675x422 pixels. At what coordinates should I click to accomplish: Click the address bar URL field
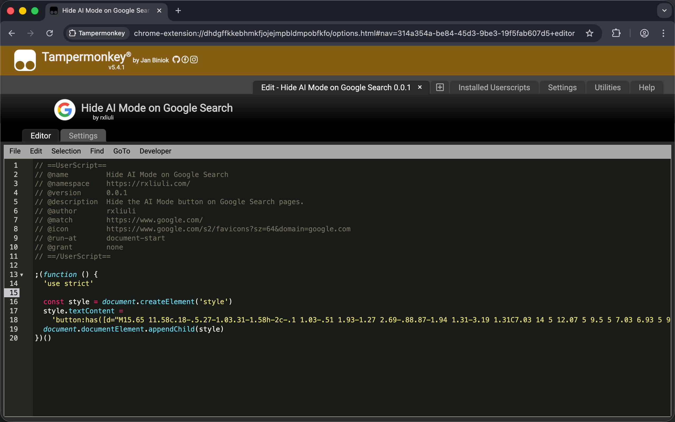(x=354, y=33)
